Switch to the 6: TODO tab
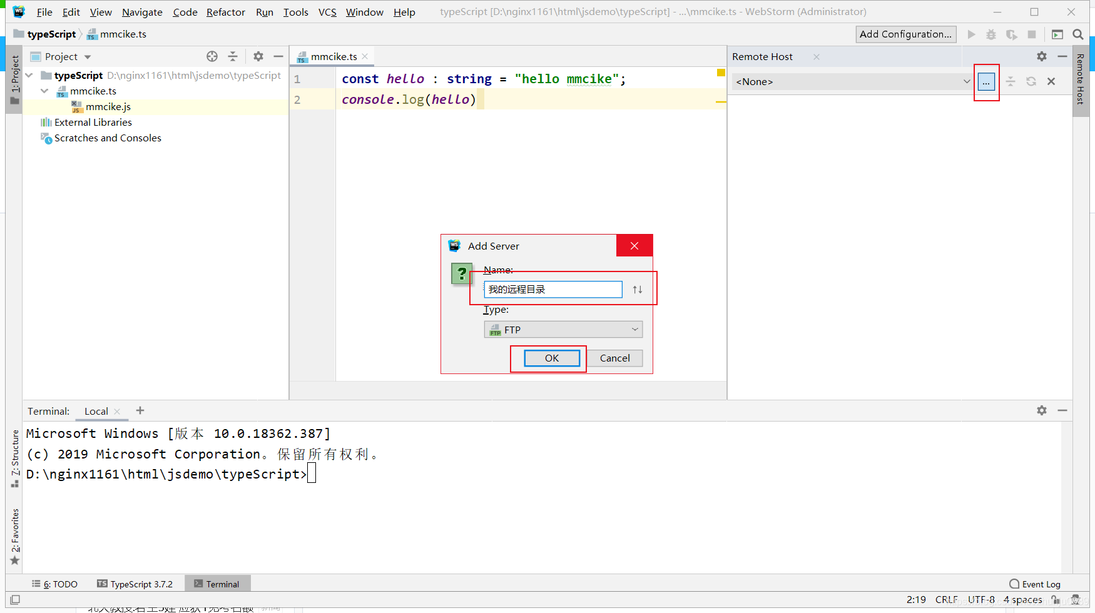 [x=55, y=584]
